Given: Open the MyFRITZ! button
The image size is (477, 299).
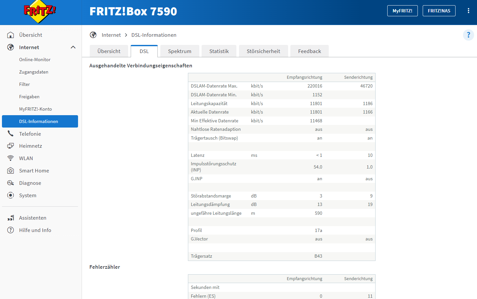Looking at the screenshot, I should (x=403, y=11).
